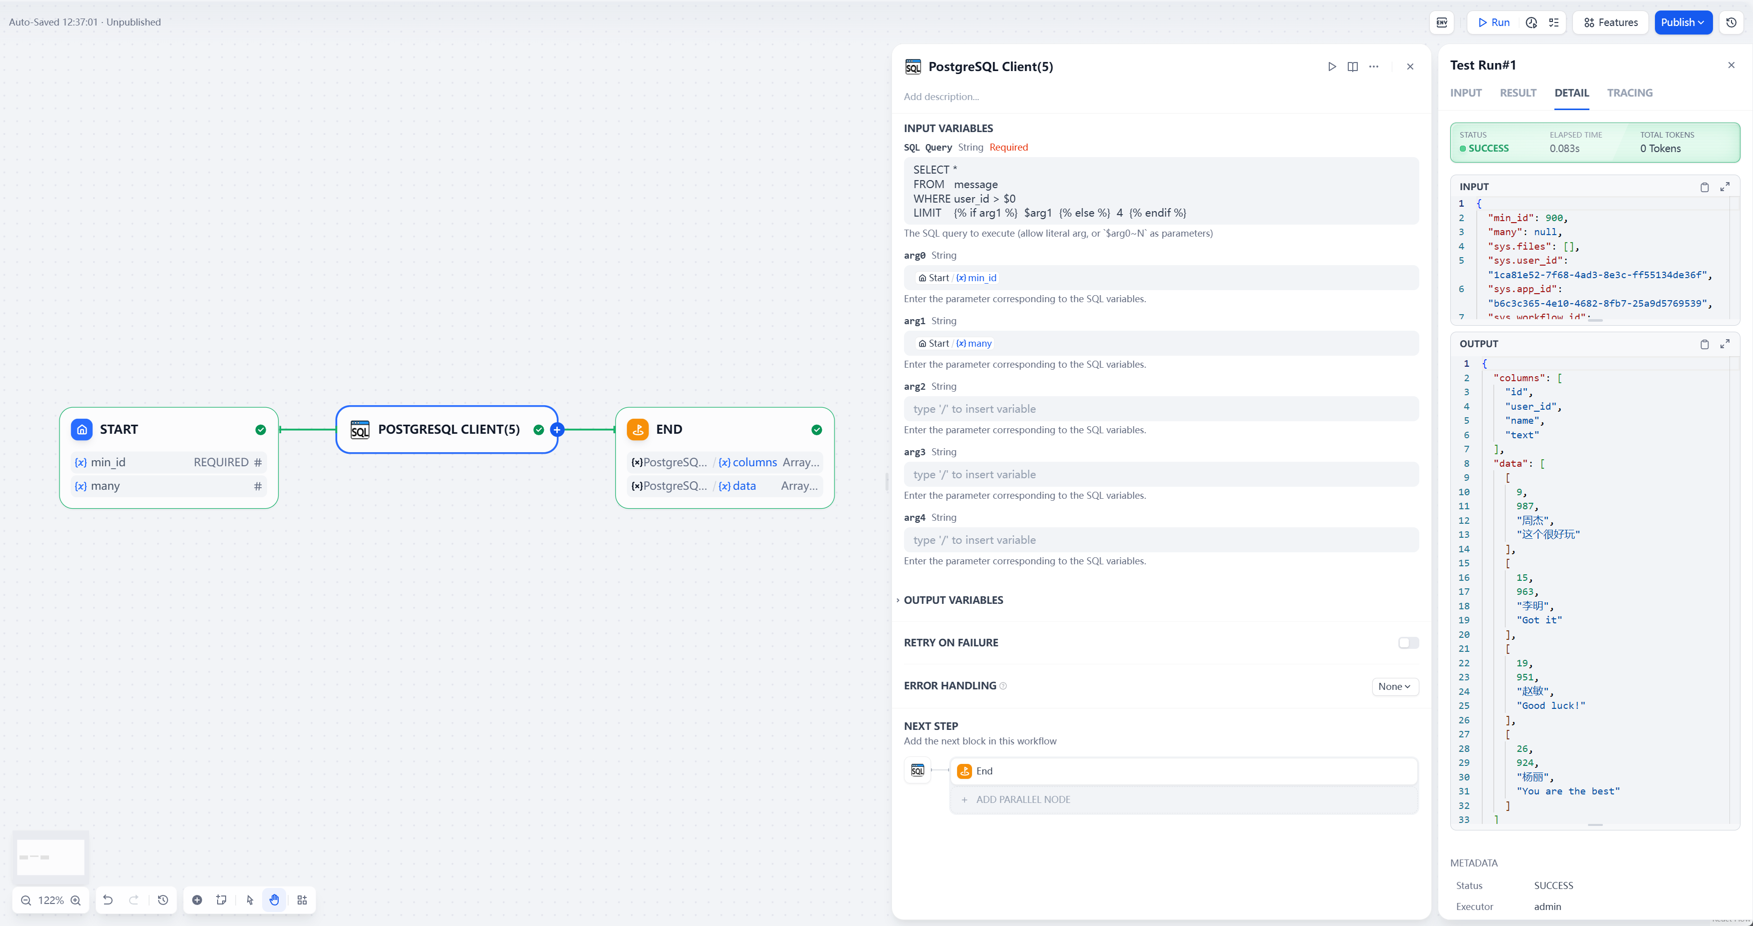Click the zoom in magnifier icon
The height and width of the screenshot is (926, 1753).
coord(76,900)
